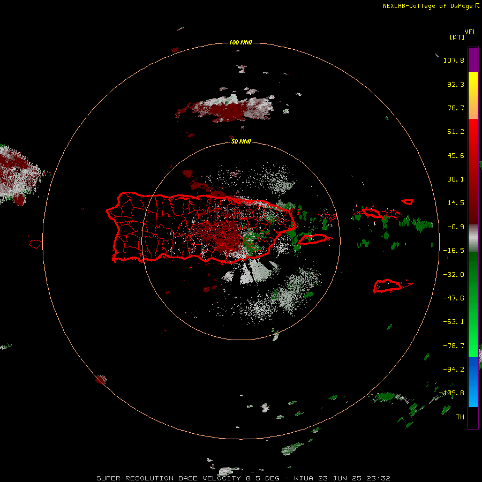
Task: Click the 100 NMI range ring label
Action: 240,42
